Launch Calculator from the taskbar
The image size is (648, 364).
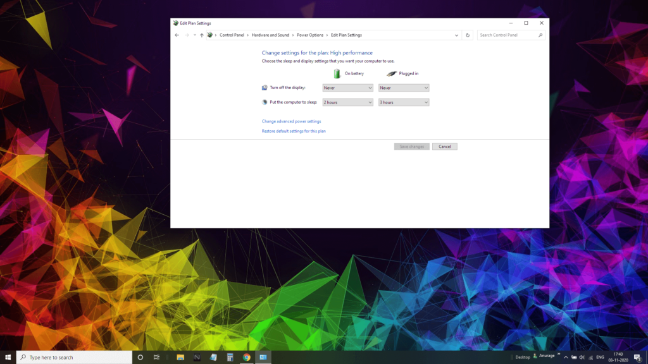[230, 357]
